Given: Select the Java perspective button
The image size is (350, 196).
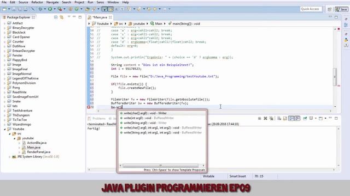Looking at the screenshot, I should coord(342,9).
